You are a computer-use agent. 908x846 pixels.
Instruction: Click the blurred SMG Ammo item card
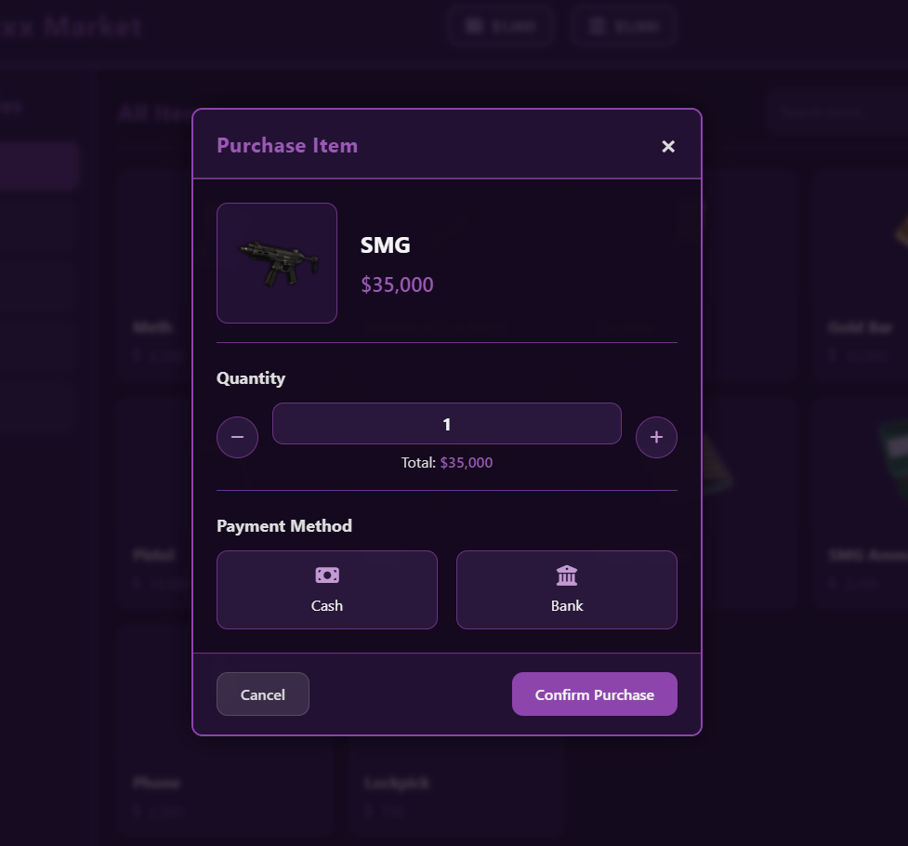click(860, 503)
